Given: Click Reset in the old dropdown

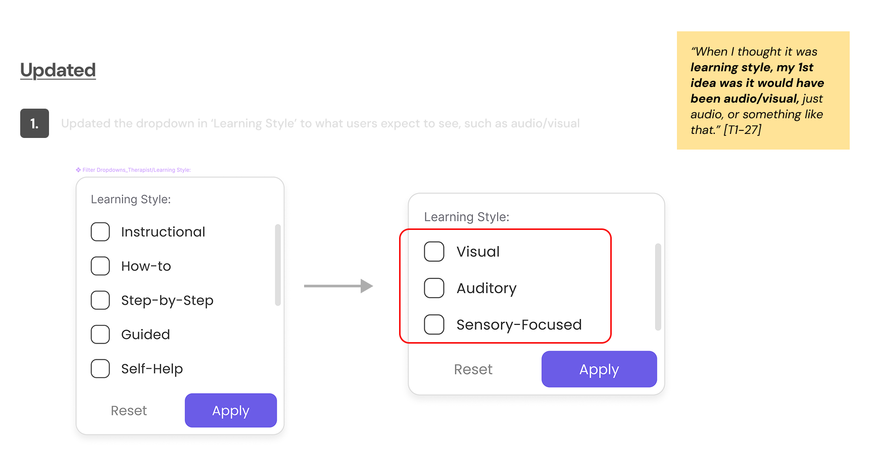Looking at the screenshot, I should click(x=129, y=410).
